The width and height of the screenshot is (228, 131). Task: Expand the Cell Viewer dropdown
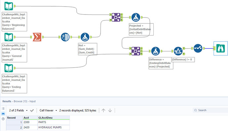click(x=48, y=111)
